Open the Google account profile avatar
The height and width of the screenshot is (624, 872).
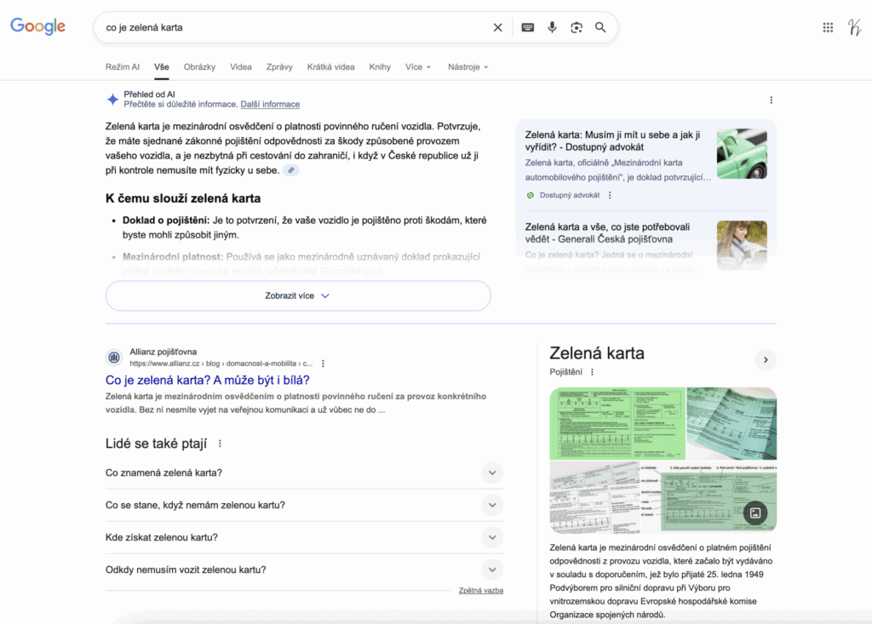(x=854, y=27)
